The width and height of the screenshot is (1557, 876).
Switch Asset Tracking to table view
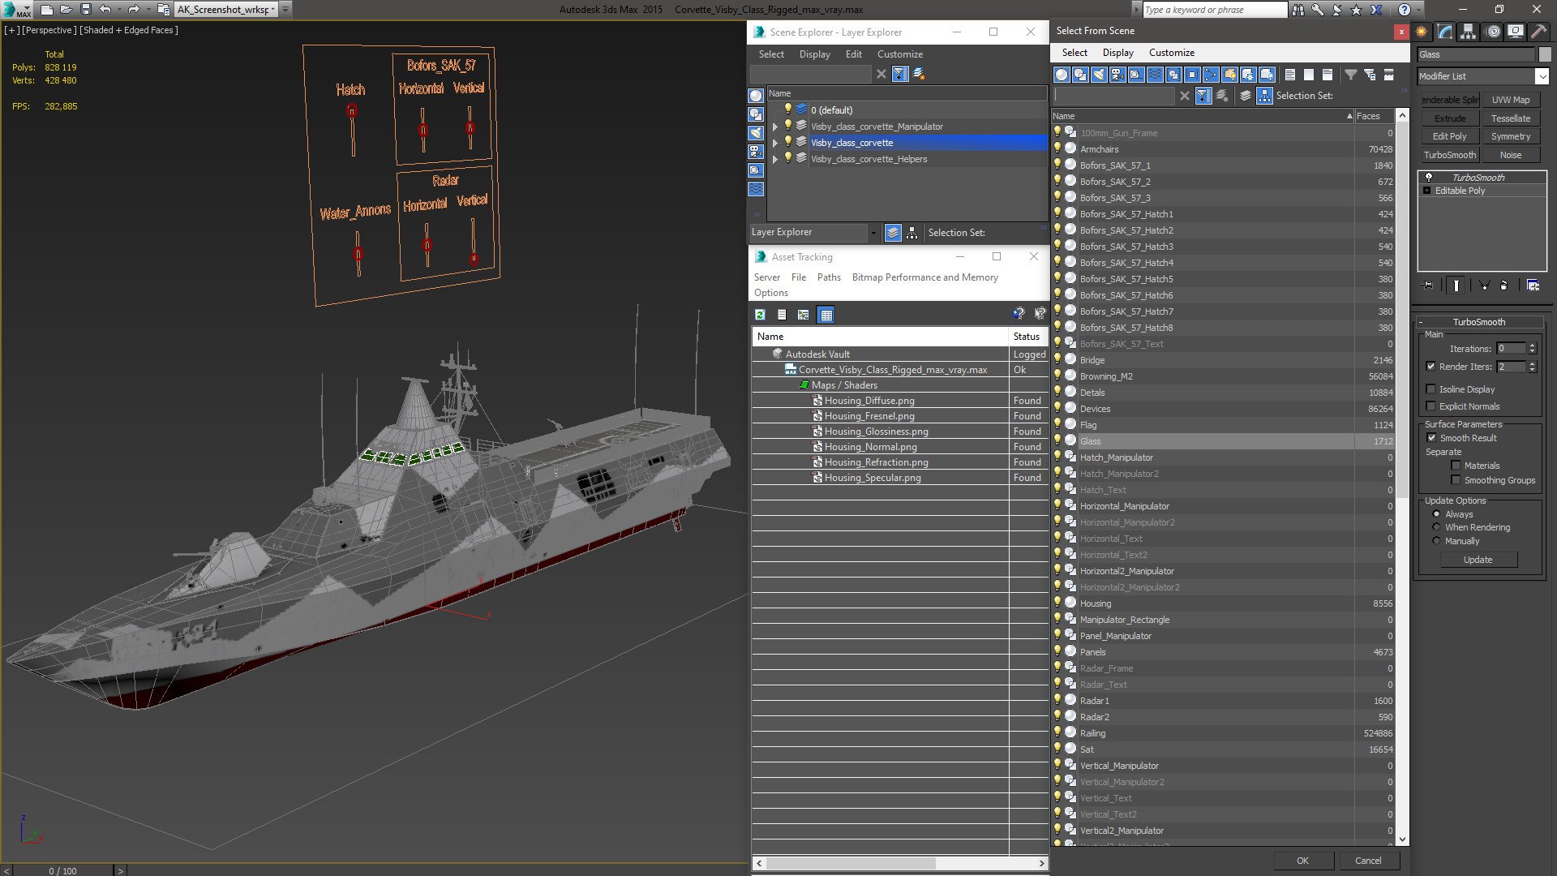point(826,315)
